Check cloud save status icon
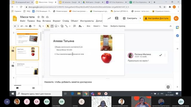This screenshot has width=191, height=107. click(x=47, y=17)
